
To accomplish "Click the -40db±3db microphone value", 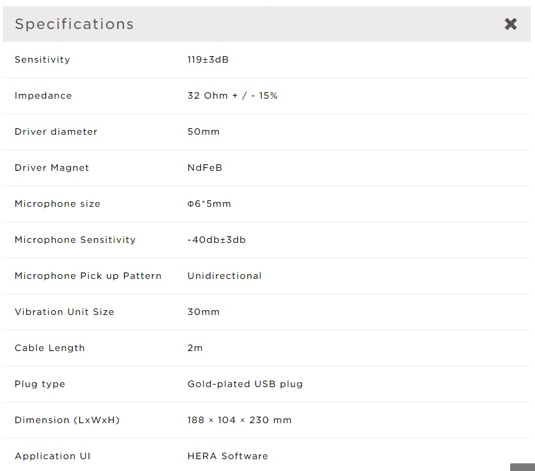I will coord(216,240).
